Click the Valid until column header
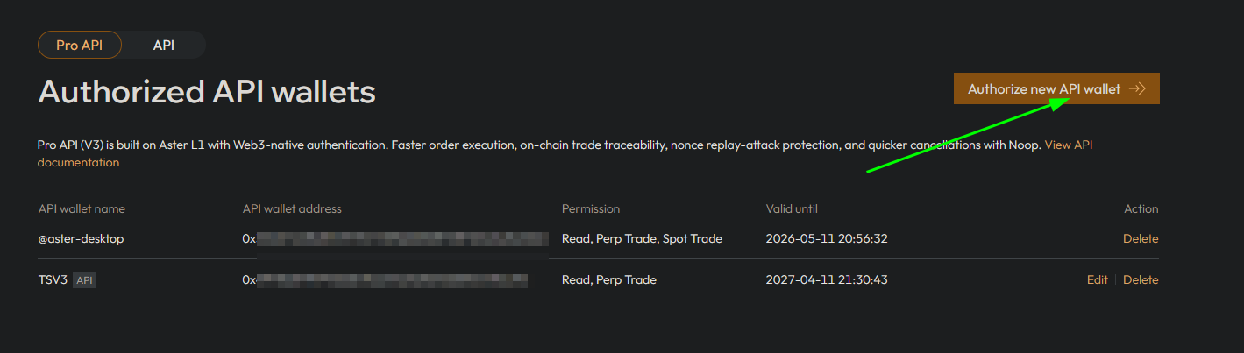The width and height of the screenshot is (1244, 353). click(x=792, y=208)
